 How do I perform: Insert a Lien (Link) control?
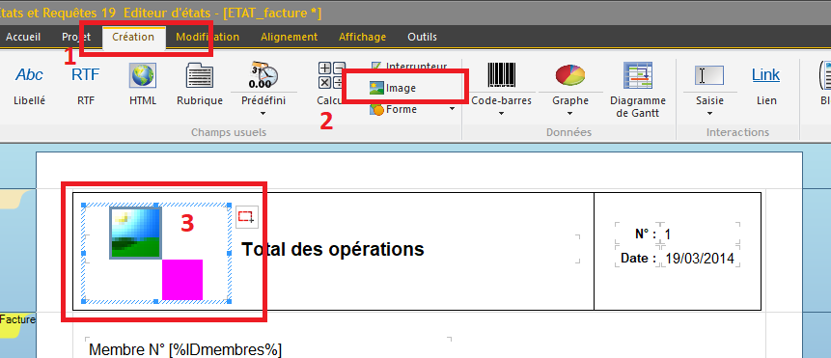765,85
